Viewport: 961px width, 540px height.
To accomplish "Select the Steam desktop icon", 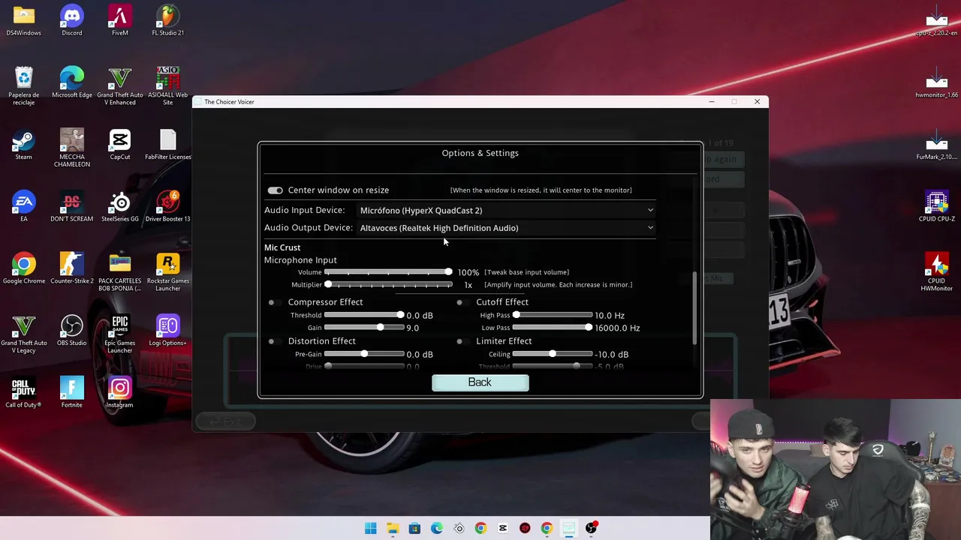I will click(24, 145).
